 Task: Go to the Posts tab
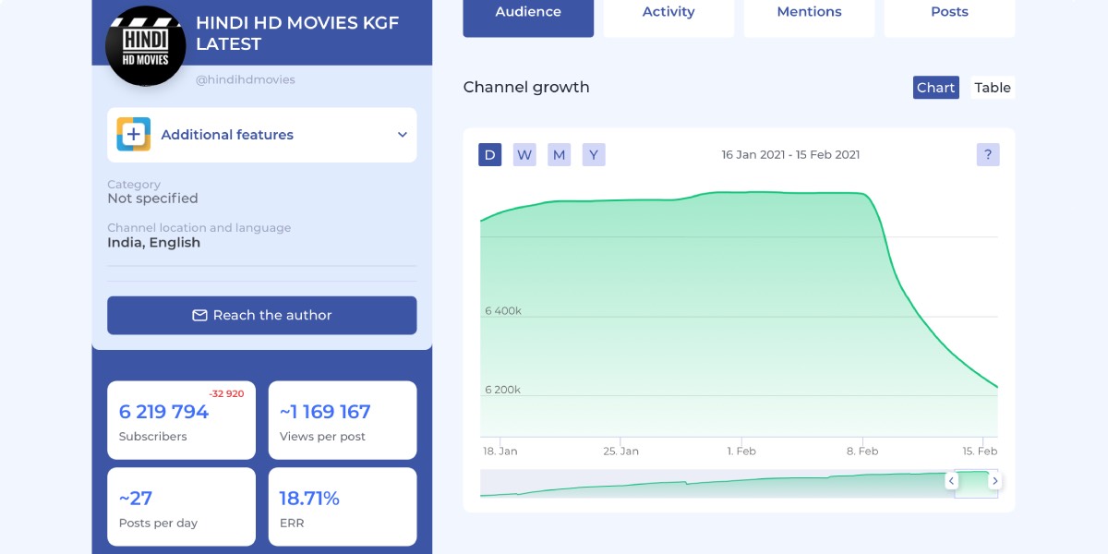pyautogui.click(x=949, y=13)
